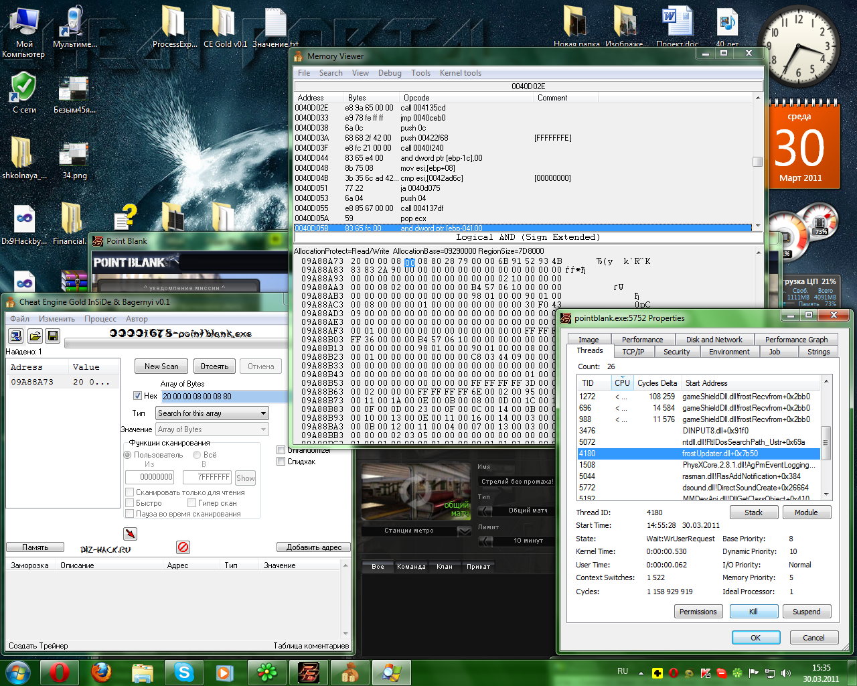Click the Kaspersky tray icon
This screenshot has height=686, width=857.
705,673
